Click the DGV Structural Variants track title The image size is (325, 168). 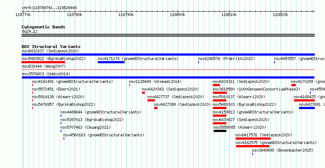point(51,47)
